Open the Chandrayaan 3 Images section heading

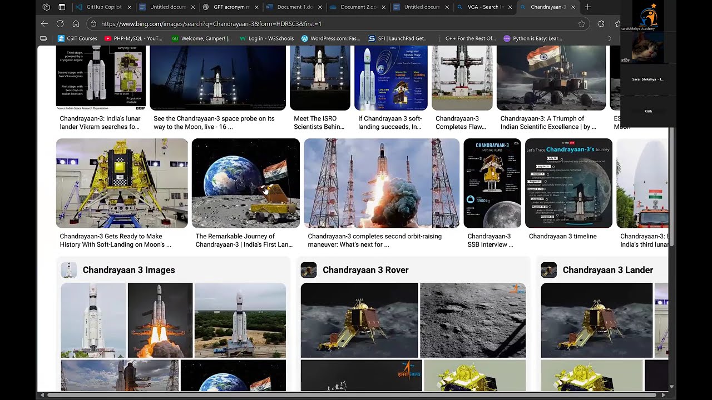coord(128,270)
